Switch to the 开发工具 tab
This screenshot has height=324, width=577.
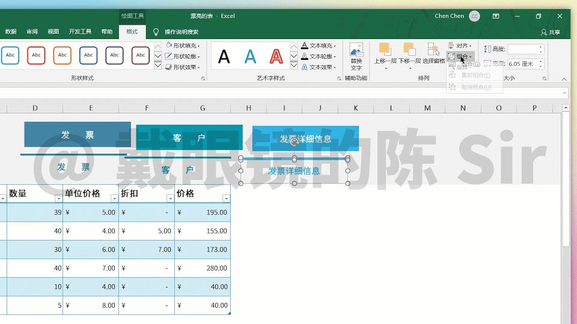pyautogui.click(x=80, y=32)
